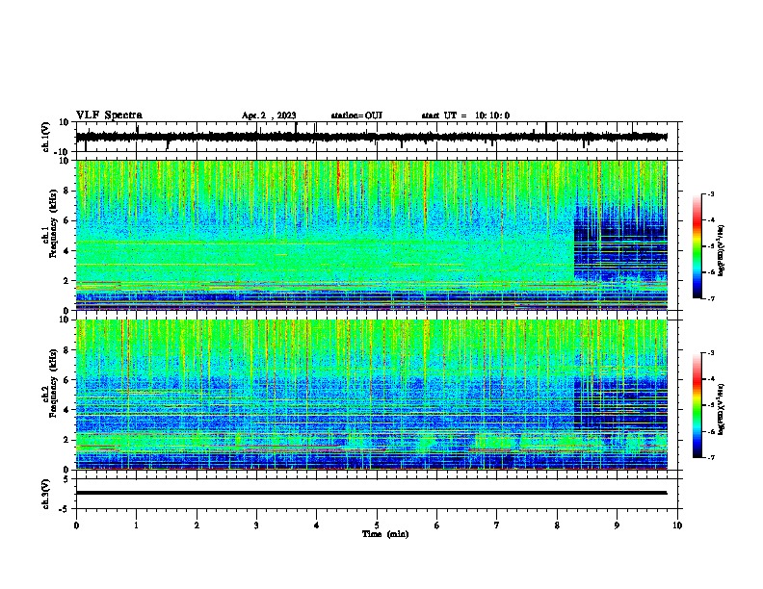The width and height of the screenshot is (763, 589).
Task: Click time axis tick label '0'
Action: tap(76, 525)
